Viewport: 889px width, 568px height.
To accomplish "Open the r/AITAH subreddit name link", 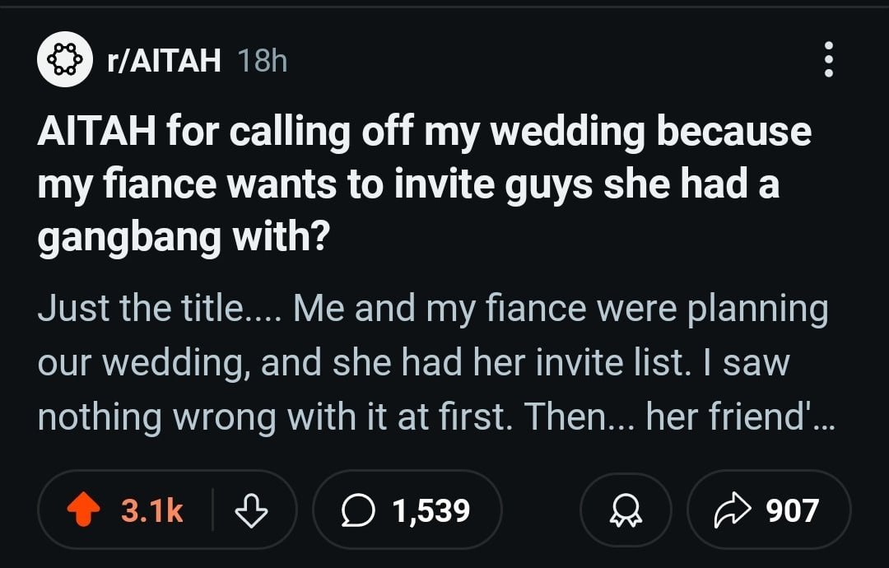I will (x=162, y=60).
